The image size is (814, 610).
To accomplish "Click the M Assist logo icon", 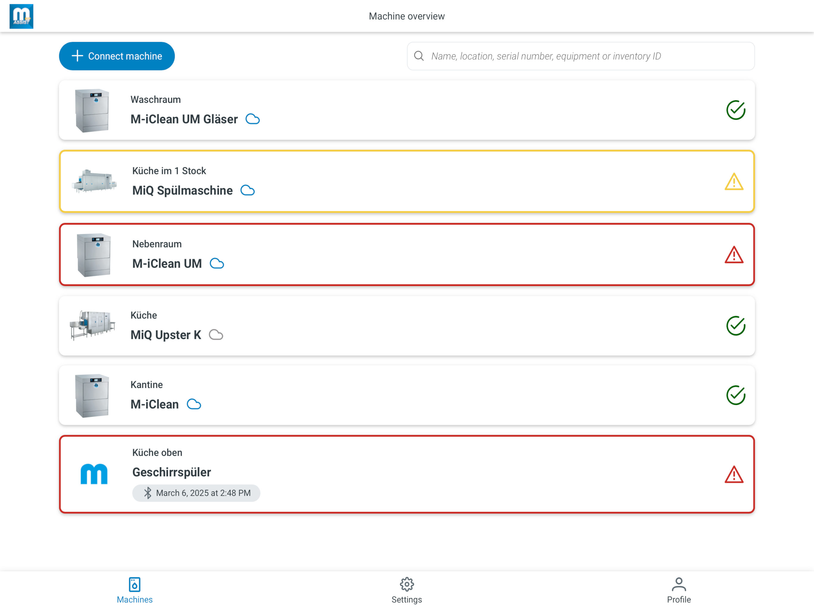I will pyautogui.click(x=21, y=16).
